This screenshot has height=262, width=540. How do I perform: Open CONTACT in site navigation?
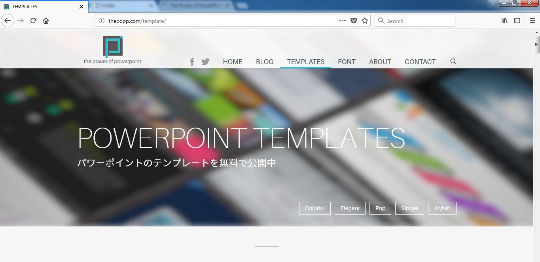420,62
